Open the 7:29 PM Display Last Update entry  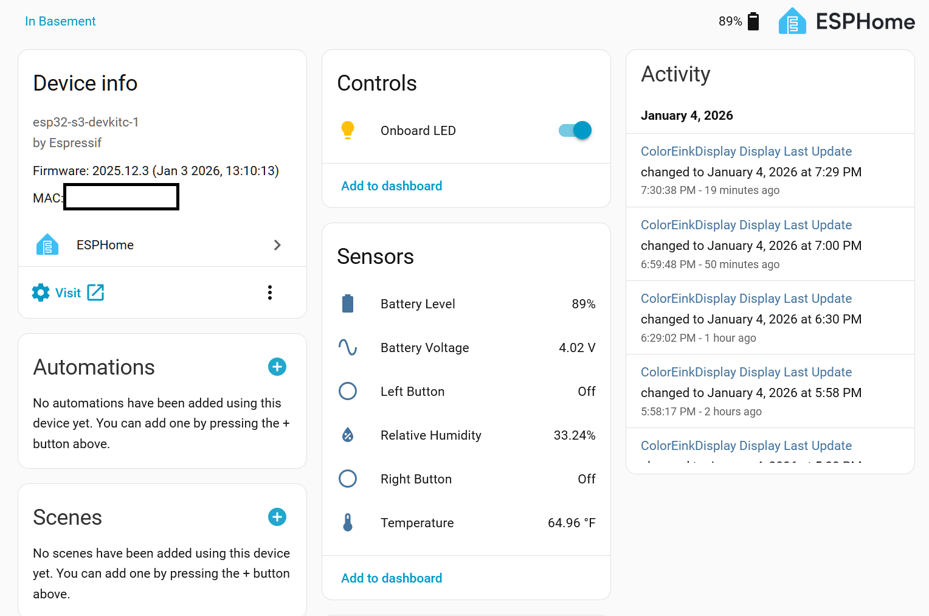click(746, 151)
